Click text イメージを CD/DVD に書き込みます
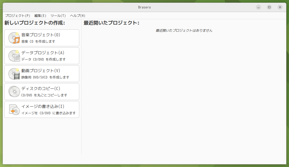This screenshot has height=167, width=289. (x=48, y=113)
